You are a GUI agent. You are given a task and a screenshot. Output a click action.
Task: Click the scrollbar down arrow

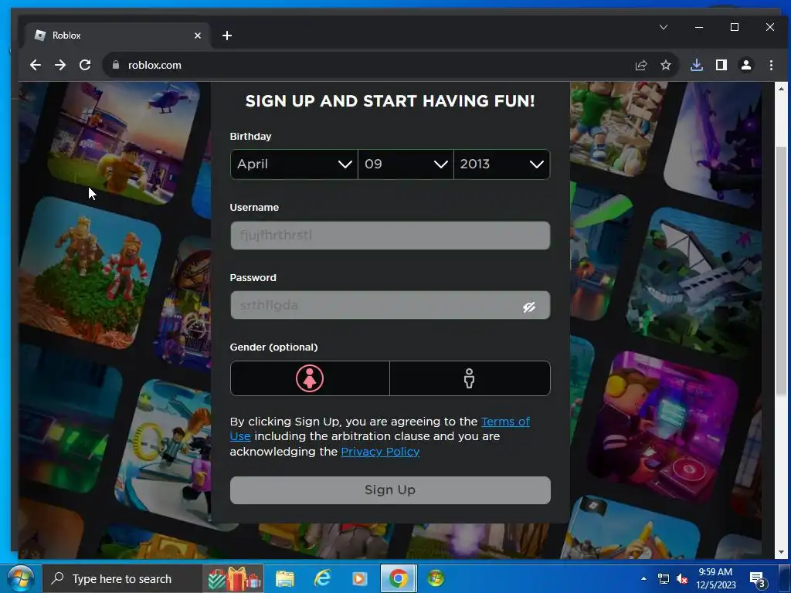click(x=781, y=552)
